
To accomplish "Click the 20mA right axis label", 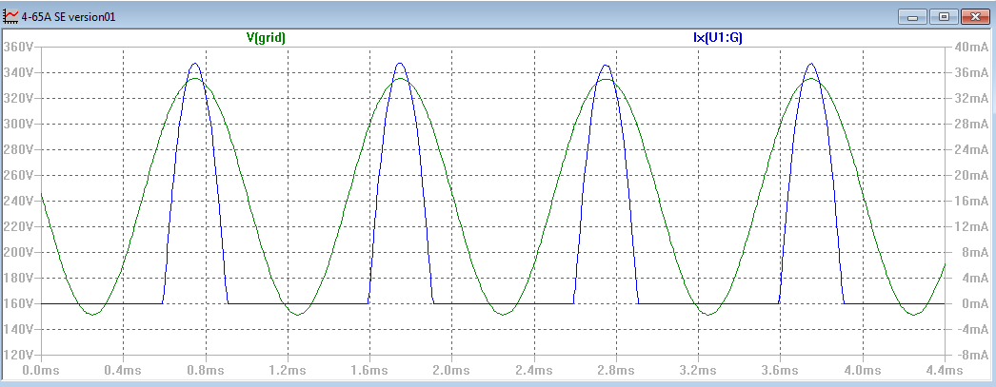I will pyautogui.click(x=970, y=175).
